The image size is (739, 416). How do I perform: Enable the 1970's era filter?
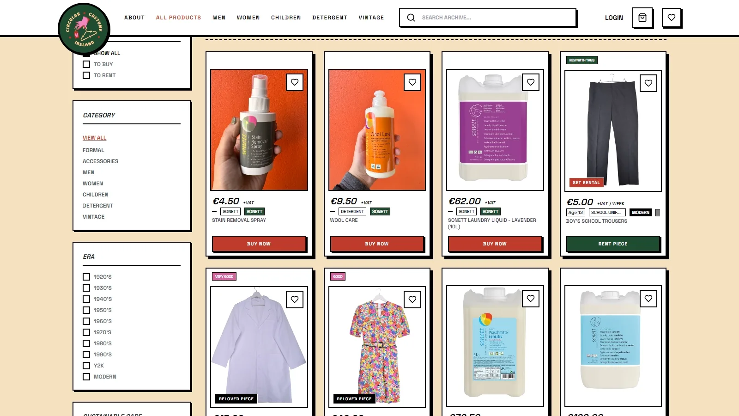(86, 332)
